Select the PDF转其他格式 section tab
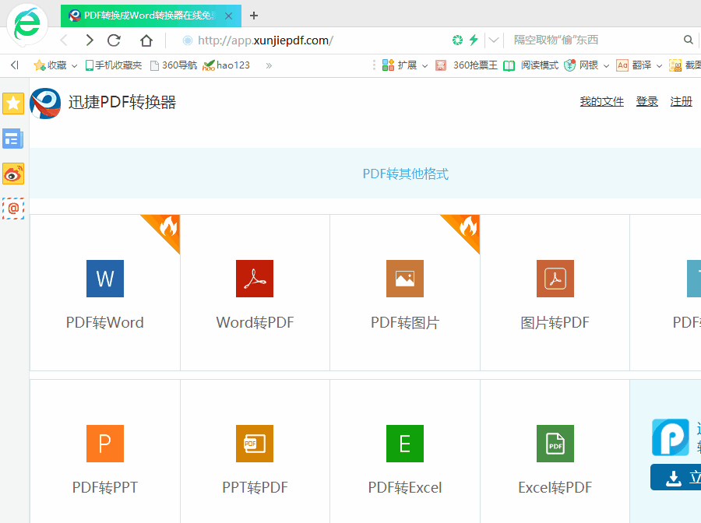This screenshot has width=701, height=523. [406, 174]
